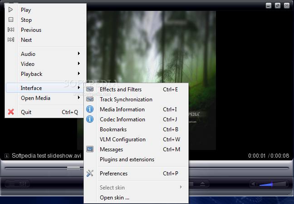Click the Messages console icon
The width and height of the screenshot is (294, 204).
click(x=90, y=149)
